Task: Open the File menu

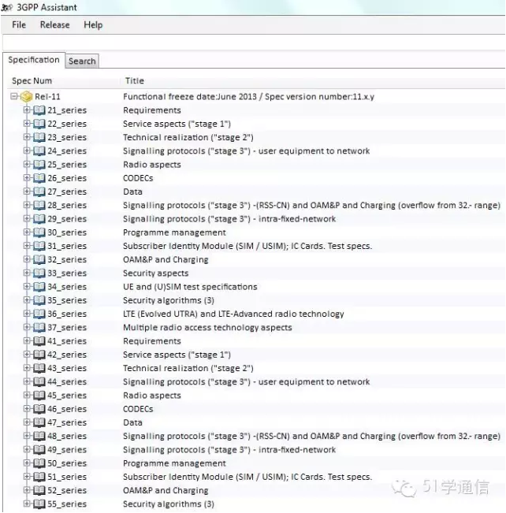Action: (19, 25)
